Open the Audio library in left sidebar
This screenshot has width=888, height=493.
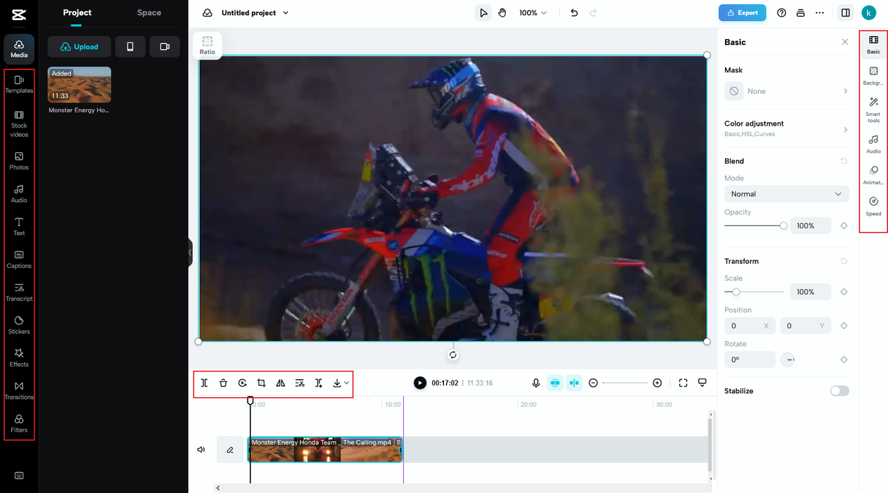pos(19,194)
